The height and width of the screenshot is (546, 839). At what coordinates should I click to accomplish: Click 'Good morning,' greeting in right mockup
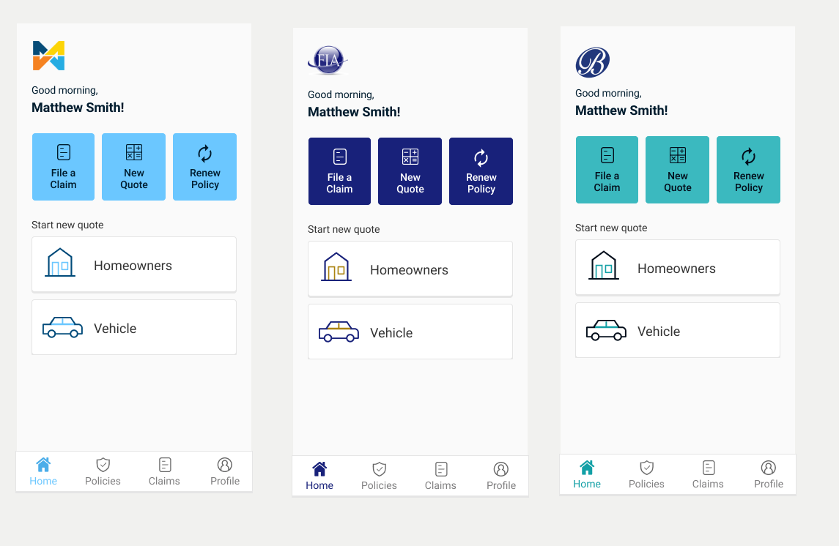point(608,93)
